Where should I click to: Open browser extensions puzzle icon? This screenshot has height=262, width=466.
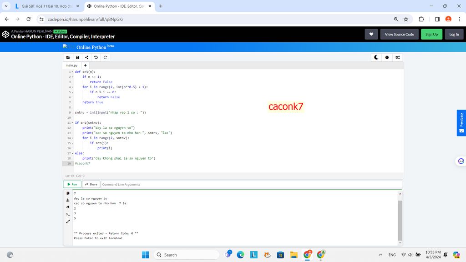(x=421, y=19)
